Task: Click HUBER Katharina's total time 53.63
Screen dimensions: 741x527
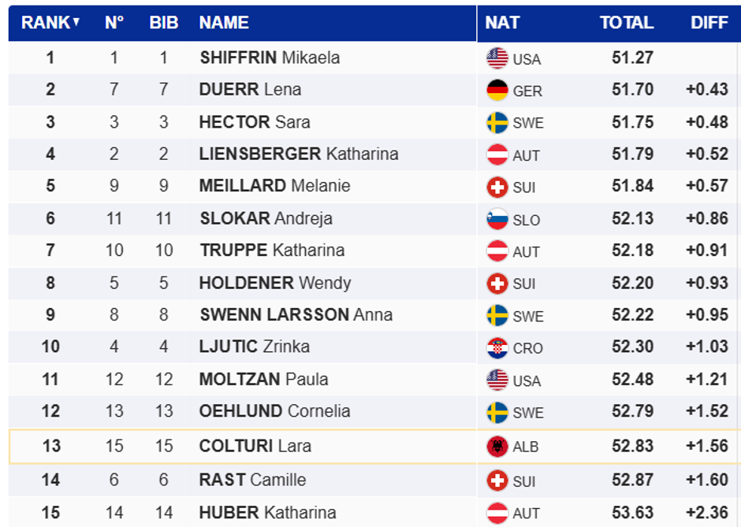Action: click(632, 512)
